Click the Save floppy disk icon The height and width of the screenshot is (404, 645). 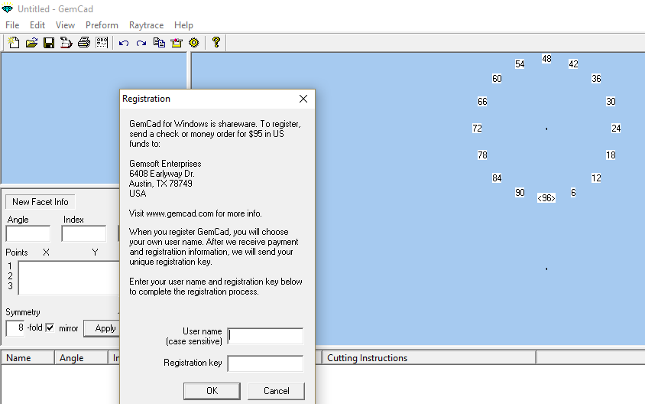pos(49,42)
